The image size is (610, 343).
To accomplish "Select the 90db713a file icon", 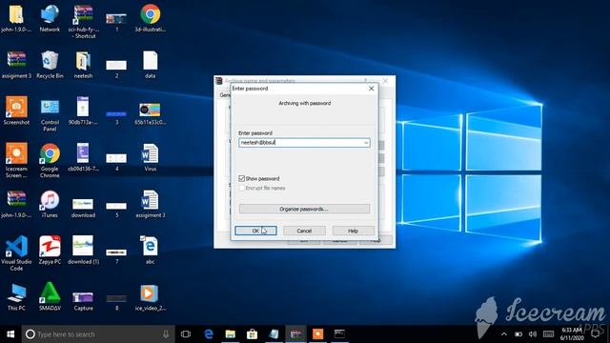I will (83, 111).
